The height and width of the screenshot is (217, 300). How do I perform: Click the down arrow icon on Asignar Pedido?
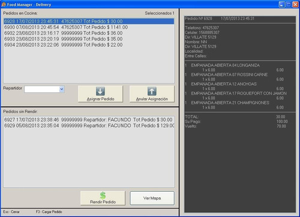click(100, 91)
